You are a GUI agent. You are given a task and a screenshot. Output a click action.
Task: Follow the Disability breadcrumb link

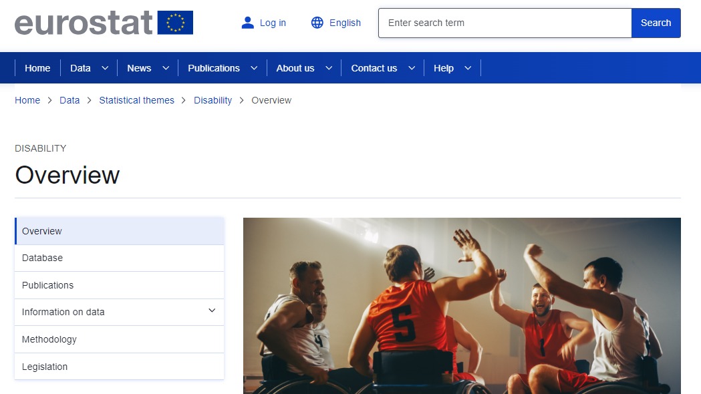(213, 101)
